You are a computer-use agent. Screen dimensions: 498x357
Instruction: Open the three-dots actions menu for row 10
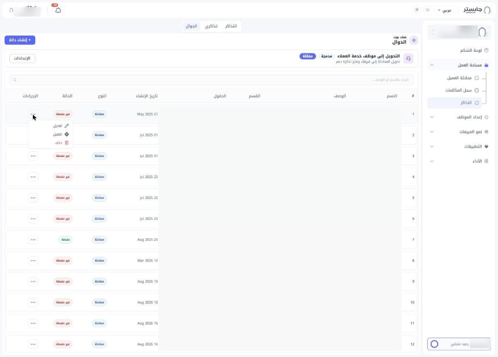point(33,303)
